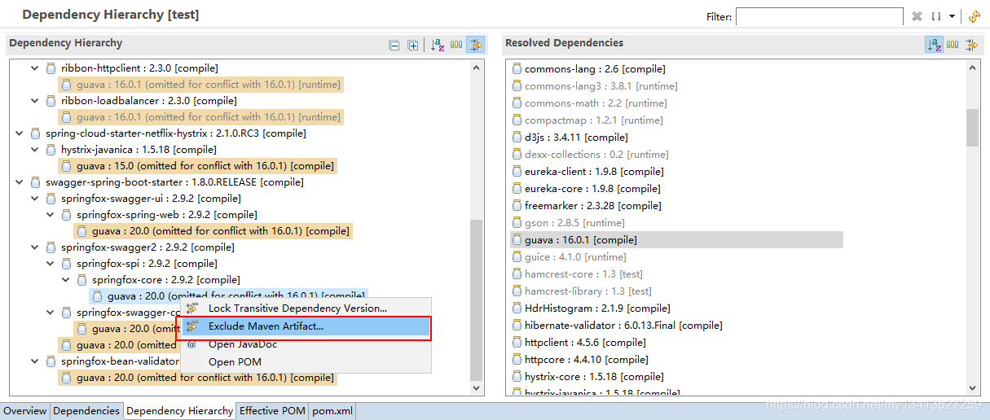Collapse the springfox-bean-validator node
This screenshot has width=990, height=420.
[35, 361]
